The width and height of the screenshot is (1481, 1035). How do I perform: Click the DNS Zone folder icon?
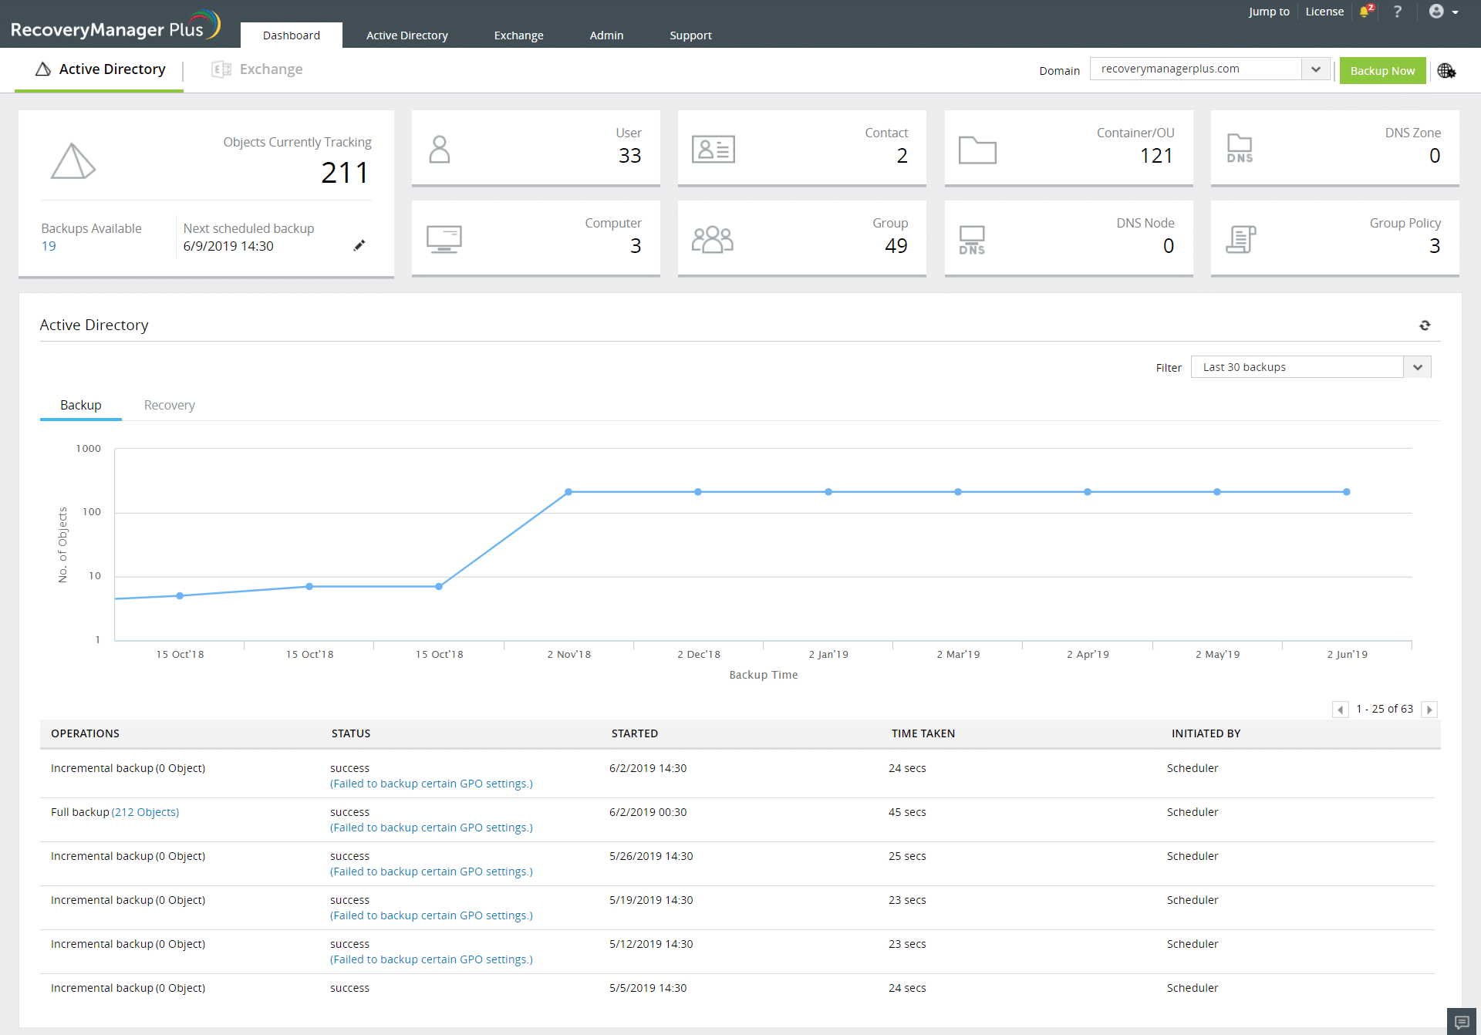point(1240,148)
